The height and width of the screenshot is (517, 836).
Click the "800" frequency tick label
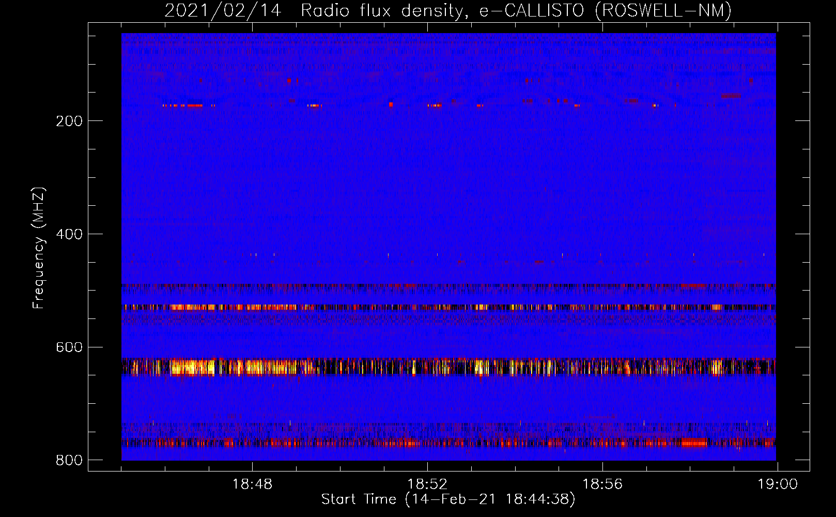pos(69,460)
